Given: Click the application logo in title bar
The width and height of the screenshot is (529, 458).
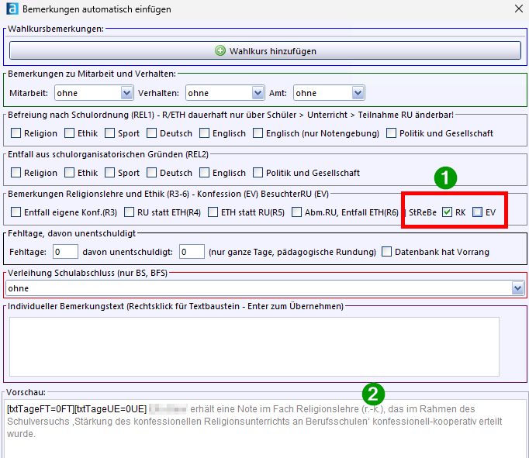Looking at the screenshot, I should (x=10, y=9).
